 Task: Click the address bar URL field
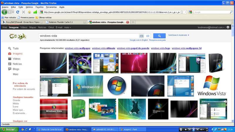111,12
